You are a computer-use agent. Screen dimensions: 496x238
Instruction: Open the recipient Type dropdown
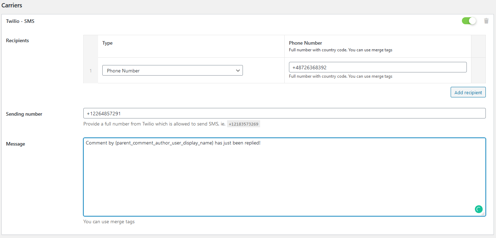point(172,70)
